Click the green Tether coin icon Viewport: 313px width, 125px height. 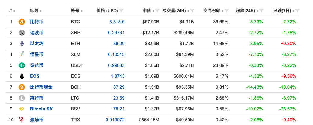[22, 65]
